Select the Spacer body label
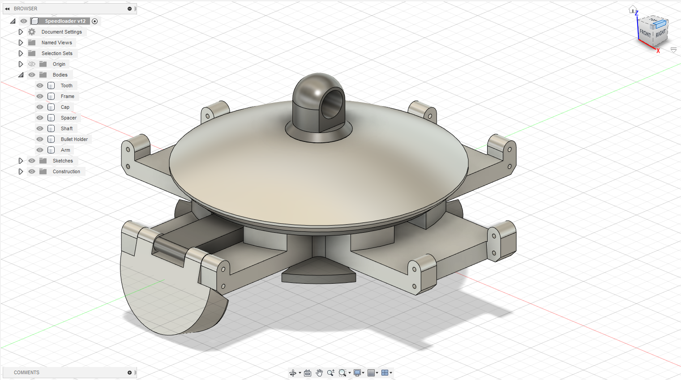Screen dimensions: 681x380 coord(69,118)
